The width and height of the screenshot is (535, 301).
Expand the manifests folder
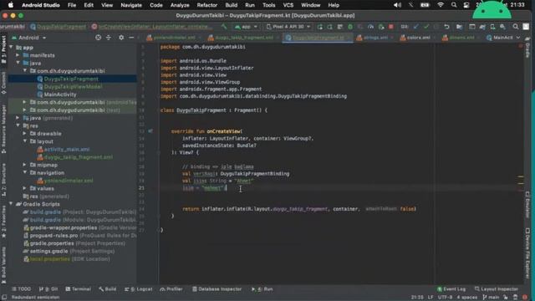tap(18, 55)
